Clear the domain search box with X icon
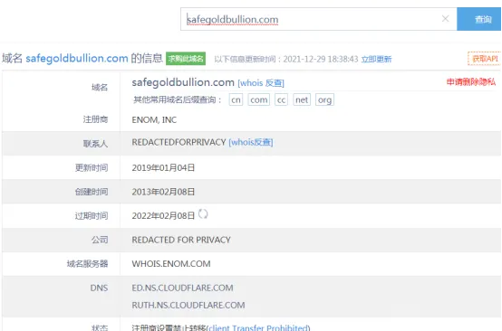This screenshot has height=331, width=502. click(445, 19)
